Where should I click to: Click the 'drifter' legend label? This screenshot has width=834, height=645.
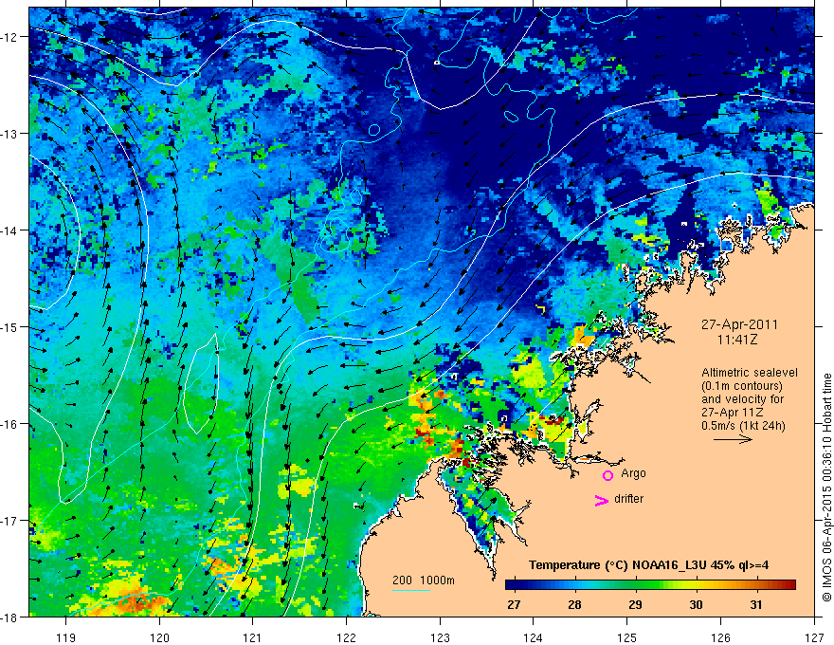pyautogui.click(x=628, y=499)
